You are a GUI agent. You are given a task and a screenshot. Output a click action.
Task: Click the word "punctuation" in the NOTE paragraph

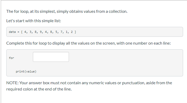point(133,83)
